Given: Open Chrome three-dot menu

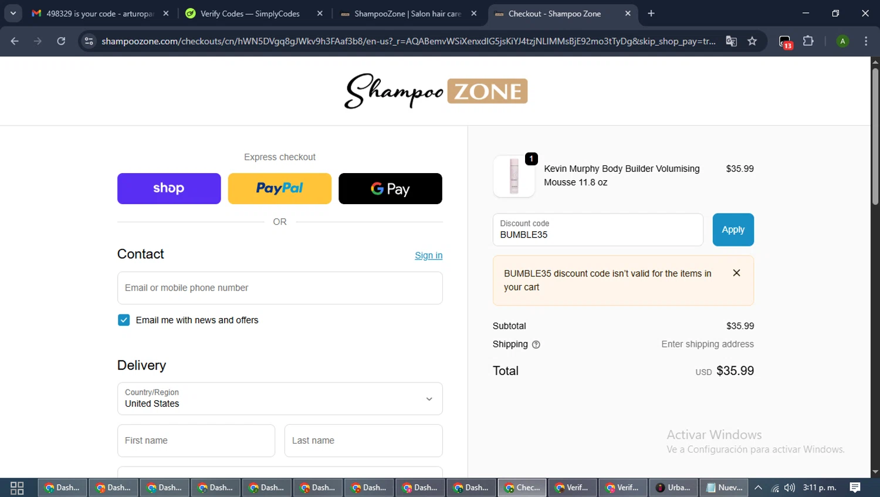Looking at the screenshot, I should click(x=866, y=41).
